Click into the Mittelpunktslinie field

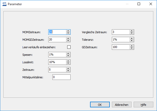[61, 77]
